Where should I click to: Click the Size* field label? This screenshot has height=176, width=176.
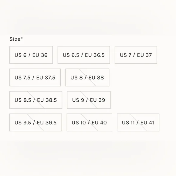point(16,39)
